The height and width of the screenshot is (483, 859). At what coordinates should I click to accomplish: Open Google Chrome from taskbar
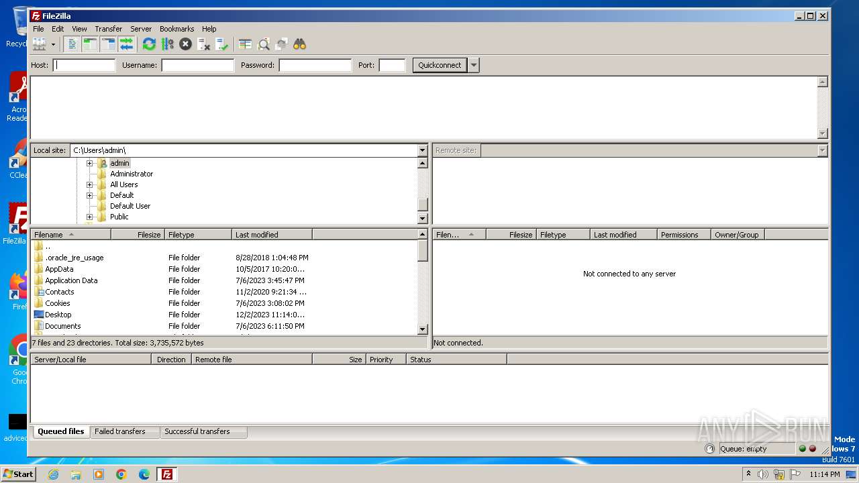[x=121, y=474]
